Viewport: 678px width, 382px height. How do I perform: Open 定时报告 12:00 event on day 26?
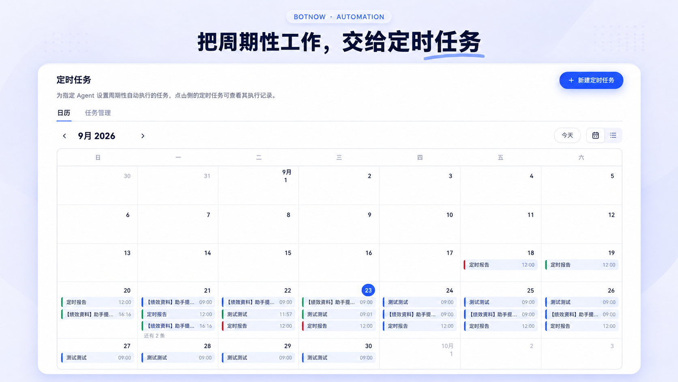pyautogui.click(x=582, y=326)
